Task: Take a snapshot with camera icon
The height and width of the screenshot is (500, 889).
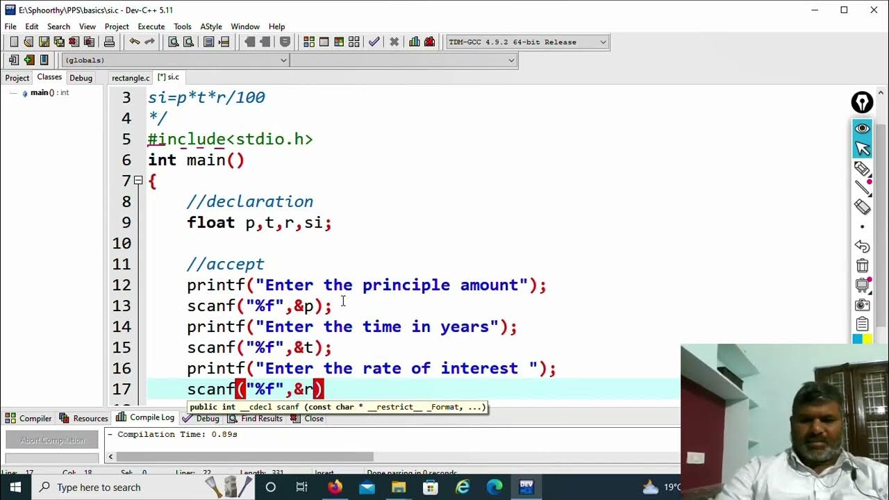Action: [x=862, y=305]
